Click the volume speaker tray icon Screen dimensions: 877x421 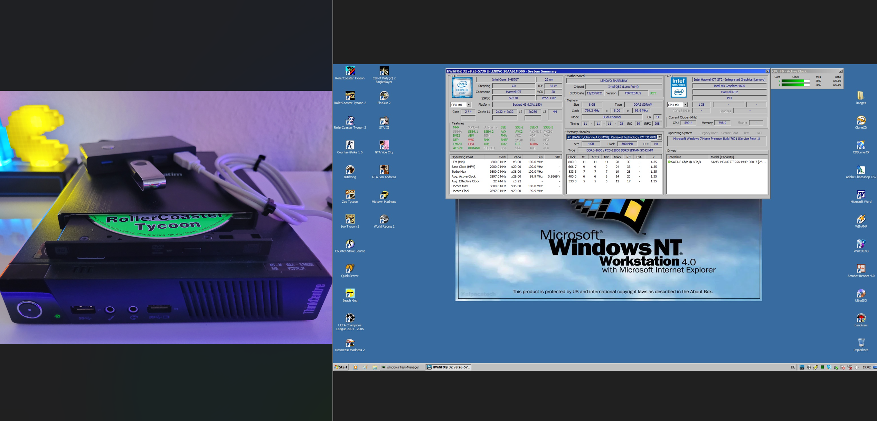coord(857,367)
